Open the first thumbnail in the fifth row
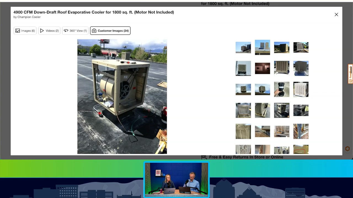 243,131
